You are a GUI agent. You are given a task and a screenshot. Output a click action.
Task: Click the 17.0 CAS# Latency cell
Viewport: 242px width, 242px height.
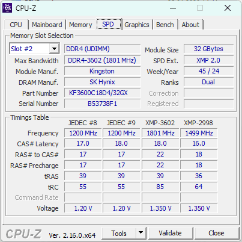pos(83,143)
